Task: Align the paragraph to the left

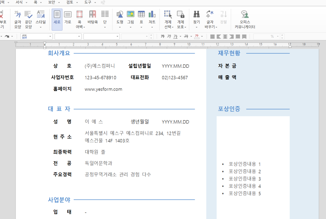Action: [x=219, y=36]
